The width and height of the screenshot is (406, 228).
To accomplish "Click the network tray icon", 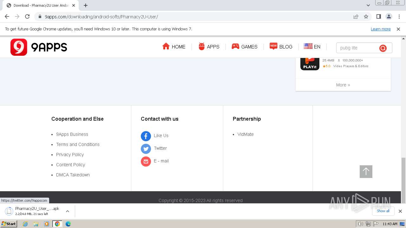I will 368,224.
